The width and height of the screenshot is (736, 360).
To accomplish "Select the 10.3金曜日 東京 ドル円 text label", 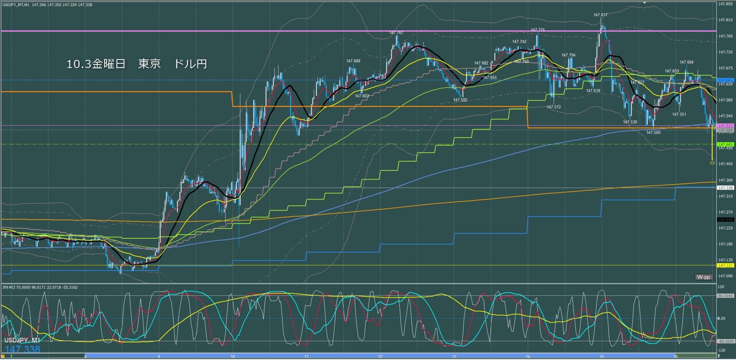I will (x=137, y=64).
